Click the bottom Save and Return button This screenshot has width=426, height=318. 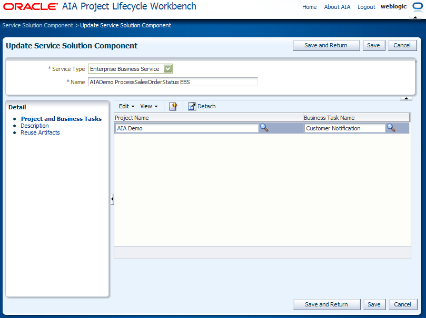pos(326,304)
